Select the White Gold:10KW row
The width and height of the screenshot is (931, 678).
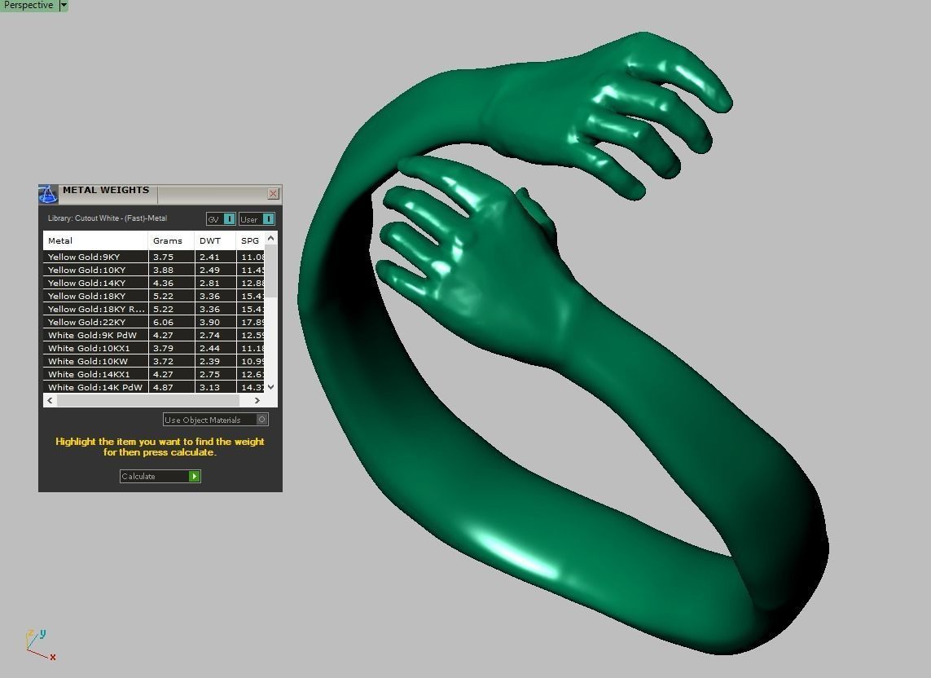tap(153, 361)
